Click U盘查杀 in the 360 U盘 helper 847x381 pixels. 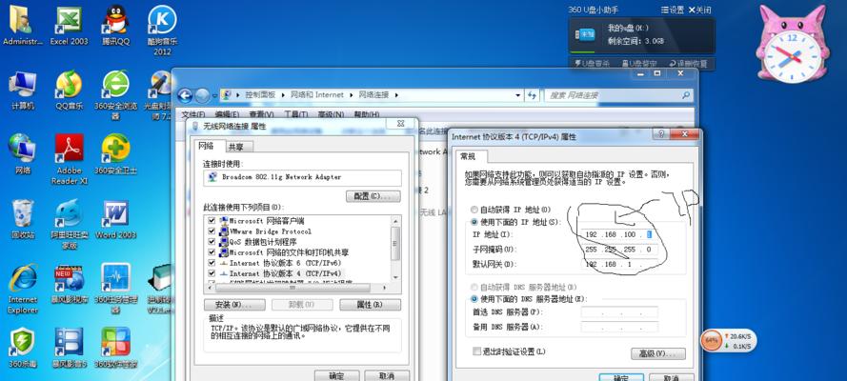[x=592, y=64]
